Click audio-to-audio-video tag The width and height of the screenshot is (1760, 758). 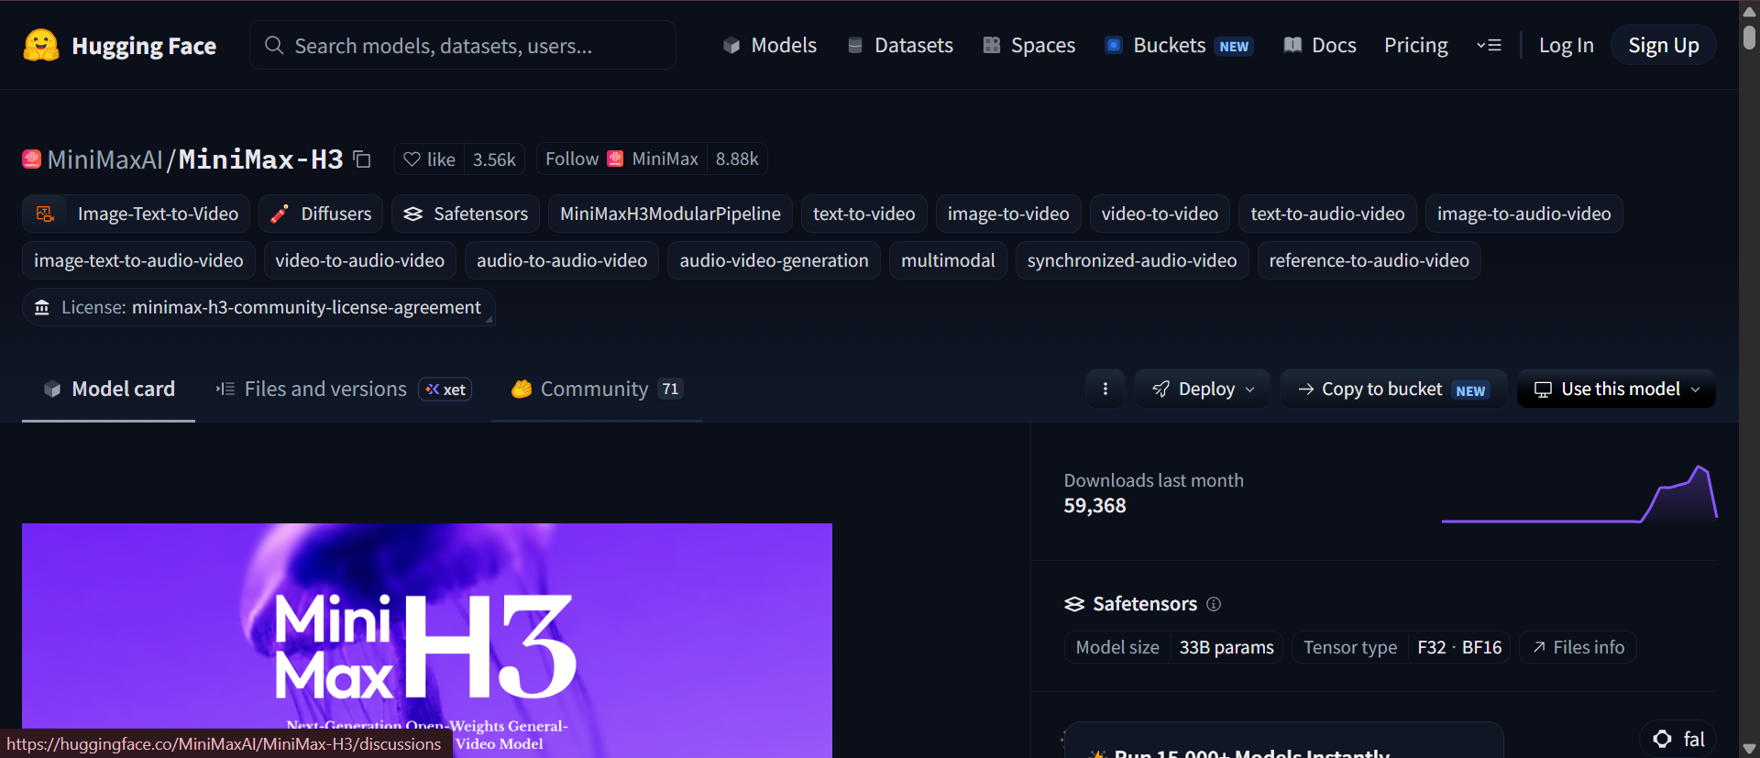coord(562,260)
